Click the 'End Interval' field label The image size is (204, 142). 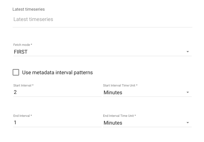tap(21, 116)
